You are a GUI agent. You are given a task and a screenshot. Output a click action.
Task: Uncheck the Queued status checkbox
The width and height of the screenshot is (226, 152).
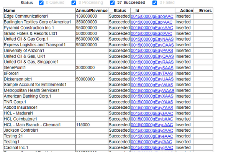coord(41,3)
